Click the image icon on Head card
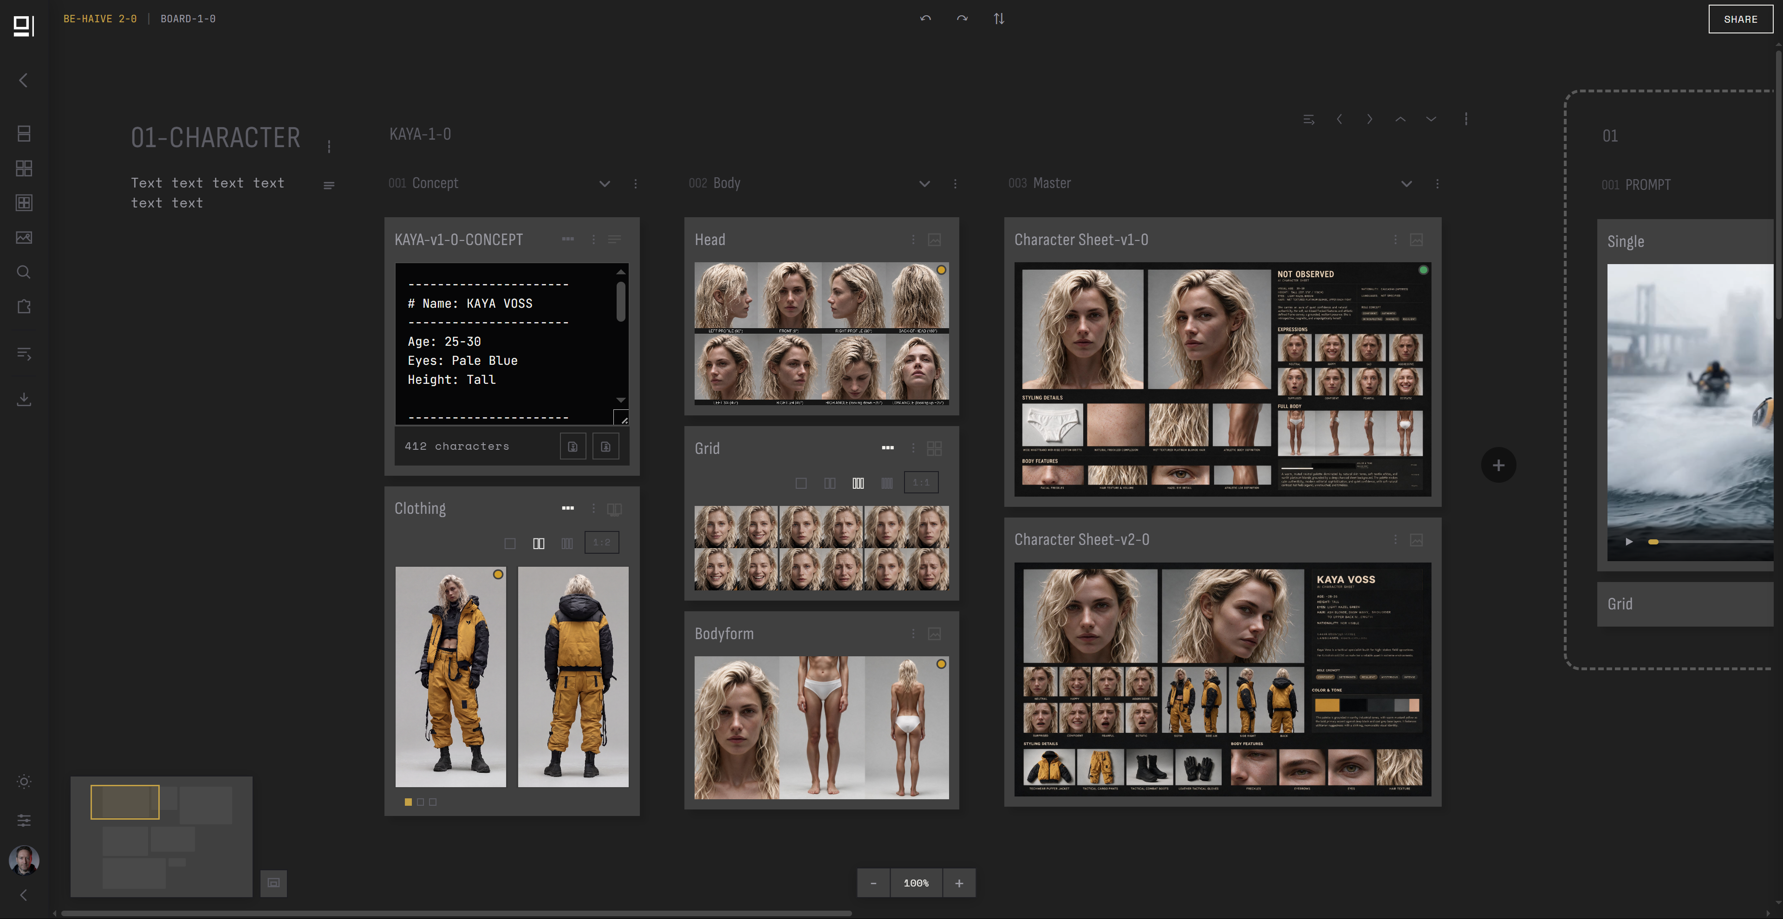Screen dimensions: 1783x919 934,239
